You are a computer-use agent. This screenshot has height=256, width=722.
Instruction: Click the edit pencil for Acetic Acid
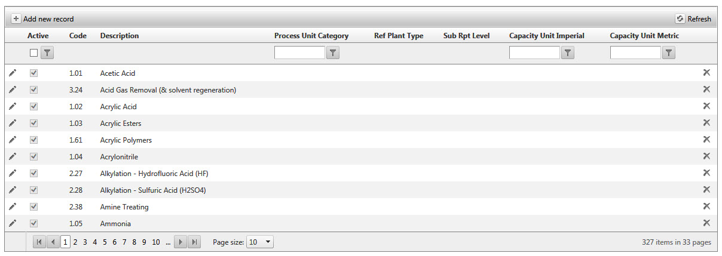point(13,73)
